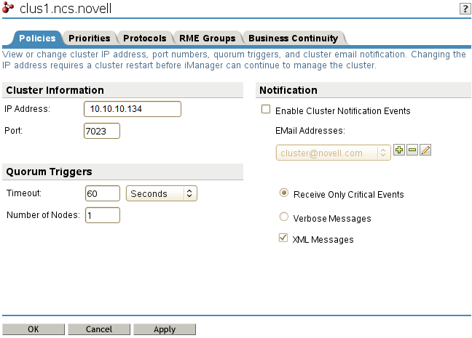472x338 pixels.
Task: Toggle the XML Messages checkbox
Action: coord(284,238)
